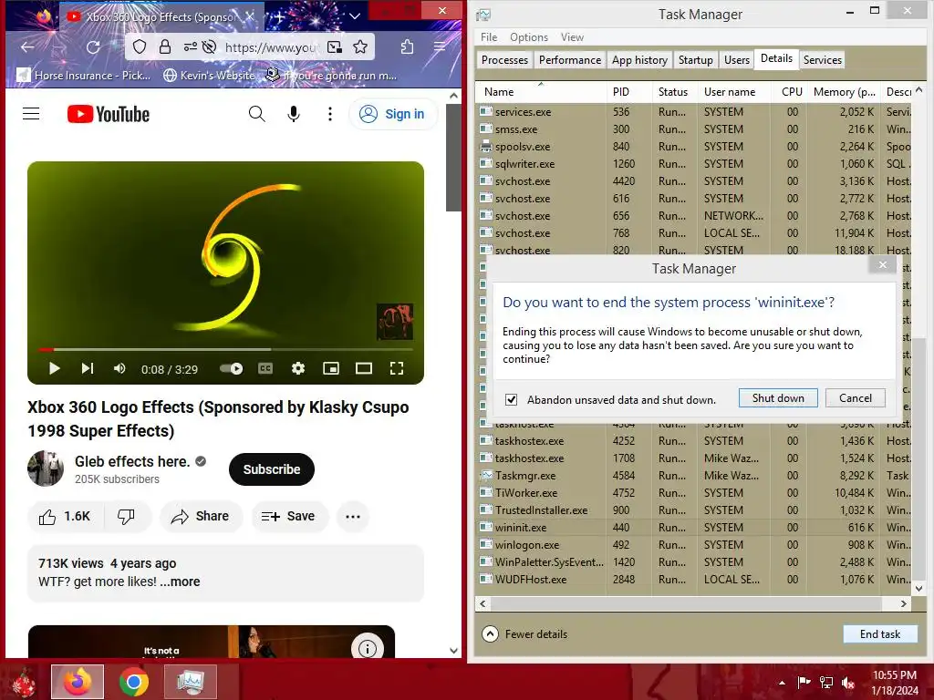934x700 pixels.
Task: Enter full screen video mode
Action: 397,368
